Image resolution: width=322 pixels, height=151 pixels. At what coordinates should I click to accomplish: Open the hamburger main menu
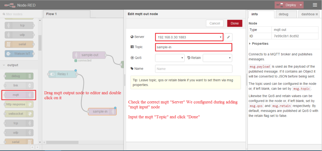click(315, 5)
